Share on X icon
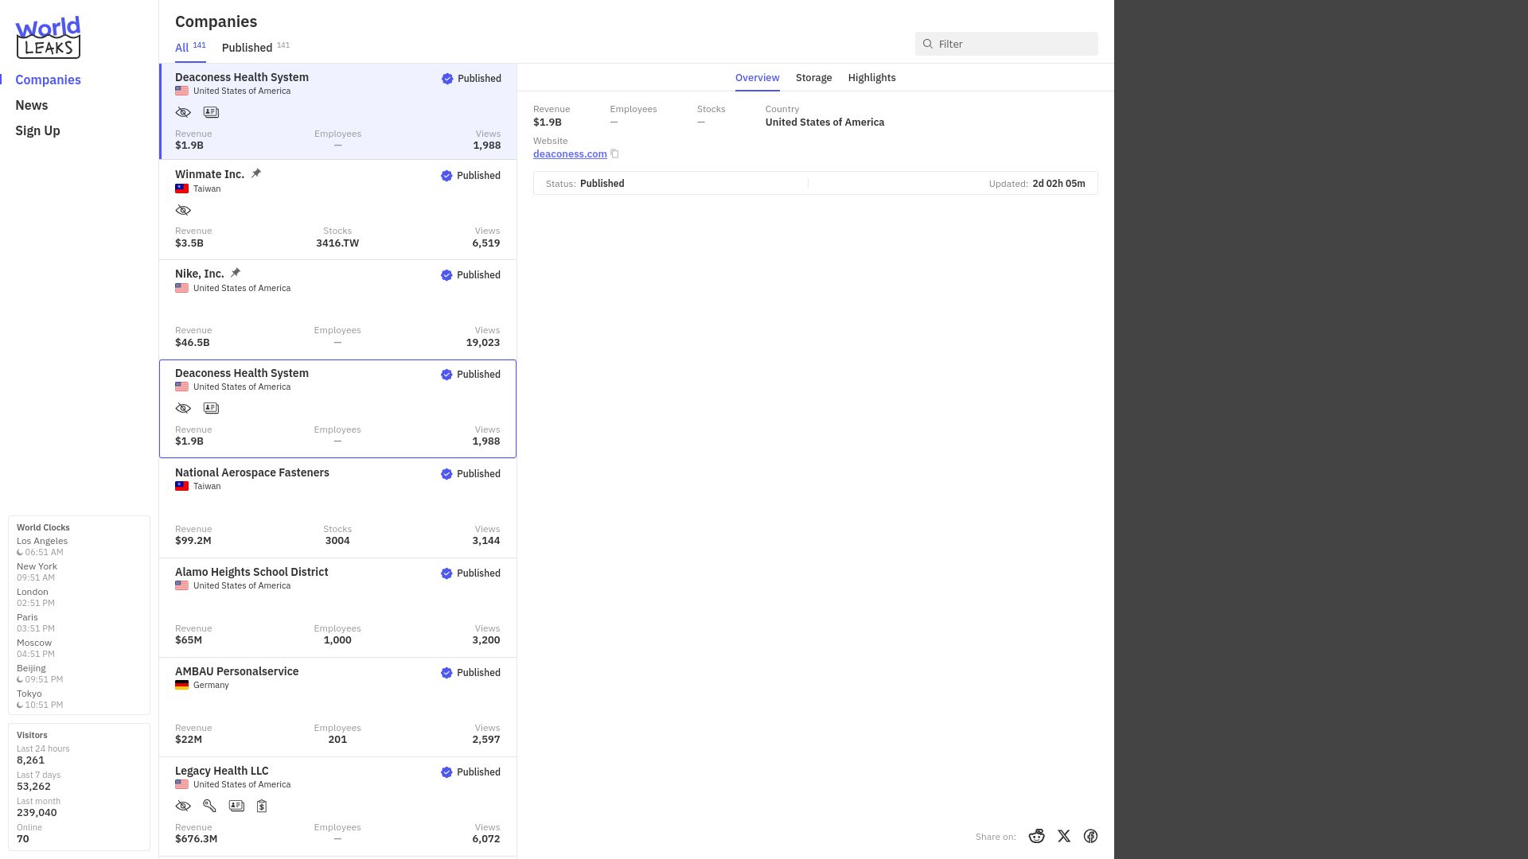The image size is (1528, 859). coord(1064,836)
